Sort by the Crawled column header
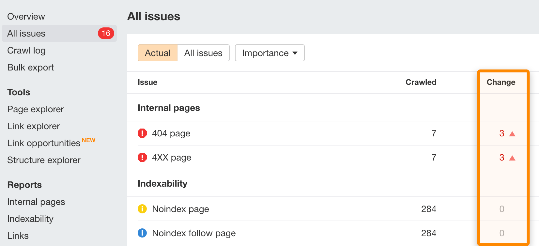 [421, 82]
